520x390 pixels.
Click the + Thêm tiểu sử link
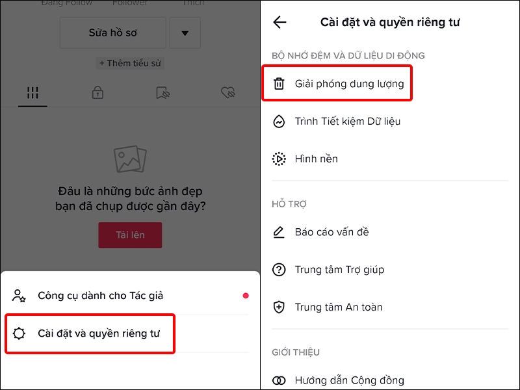coord(130,63)
